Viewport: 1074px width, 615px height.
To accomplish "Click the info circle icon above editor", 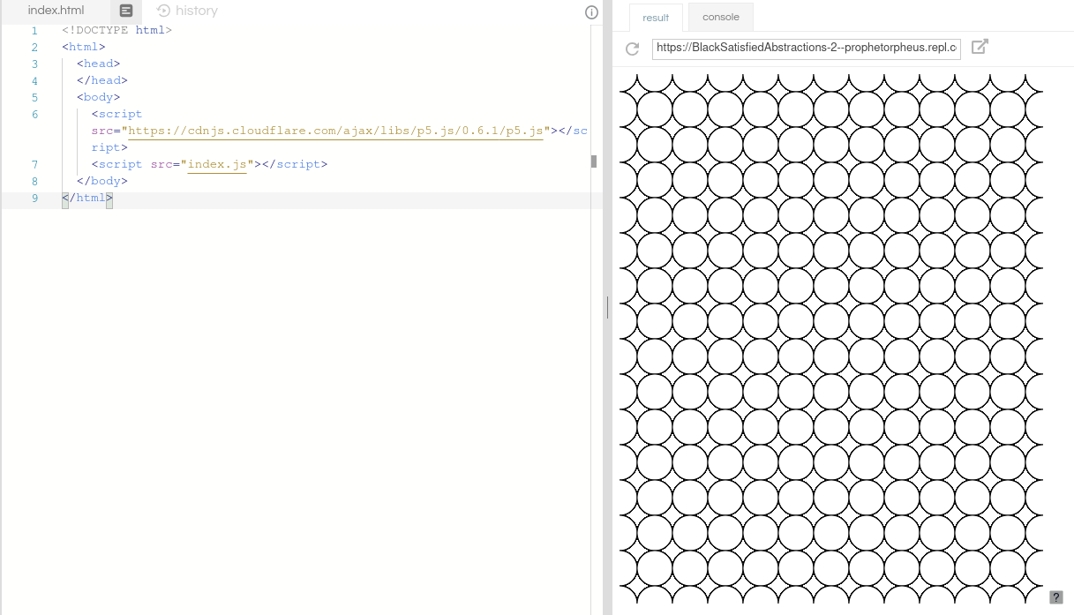I will pos(592,12).
